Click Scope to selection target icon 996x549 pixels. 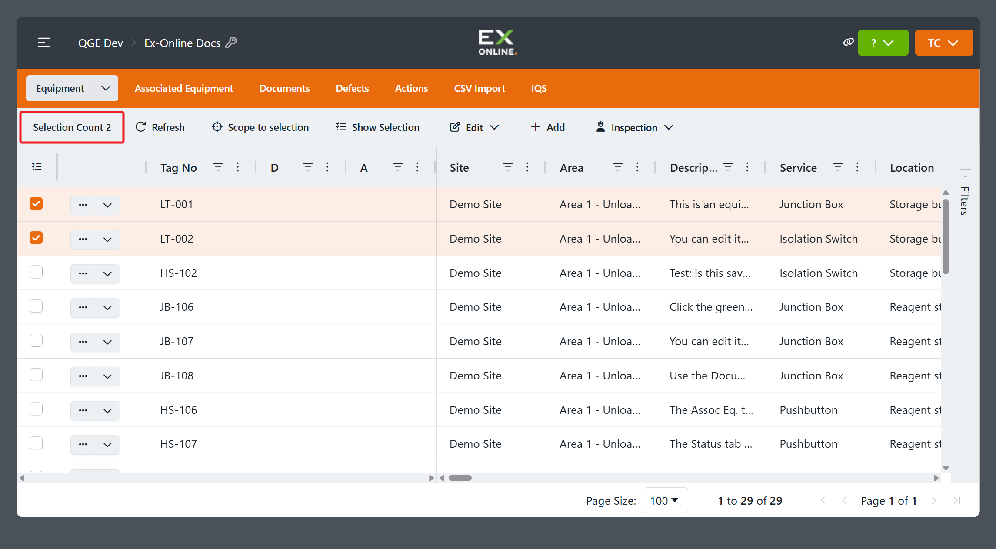[x=217, y=127]
